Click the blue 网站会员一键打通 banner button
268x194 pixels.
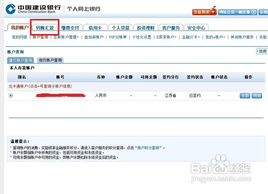[x=237, y=12]
